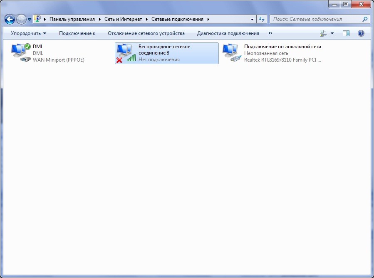Click the Forward navigation arrow button
Viewport: 374px width, 278px height.
[21, 19]
